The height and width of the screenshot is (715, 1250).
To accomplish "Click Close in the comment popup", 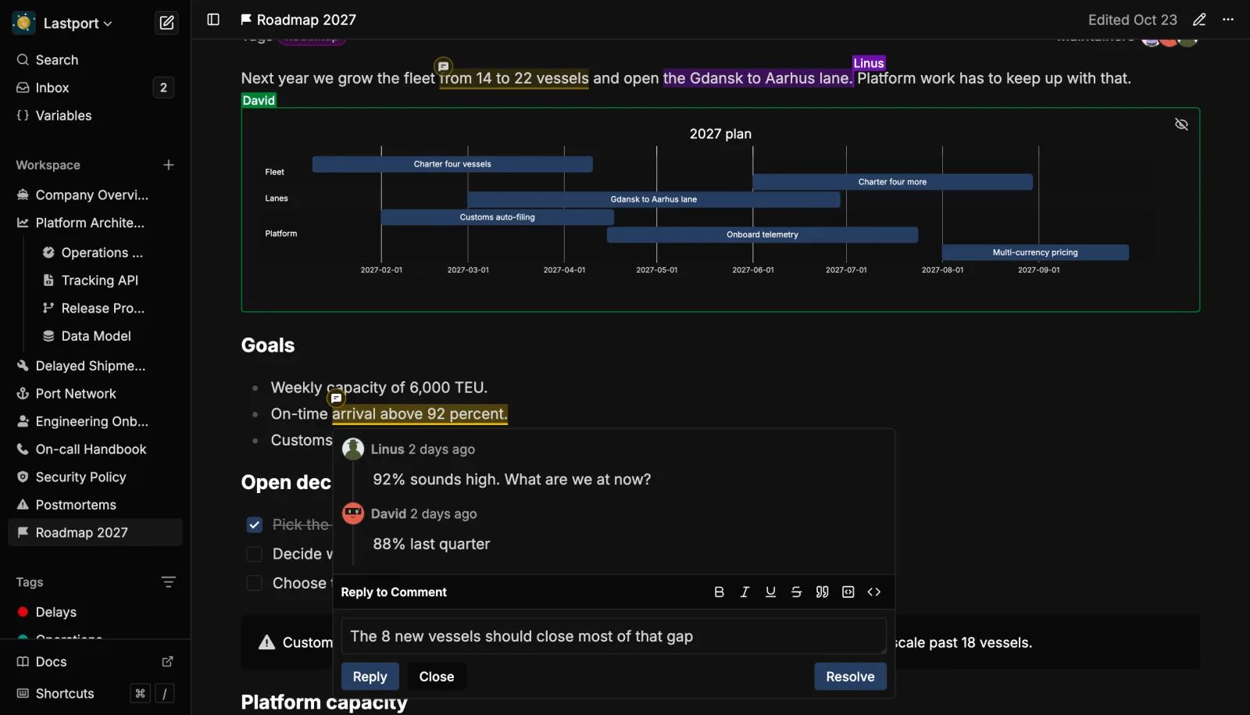I will click(x=436, y=677).
